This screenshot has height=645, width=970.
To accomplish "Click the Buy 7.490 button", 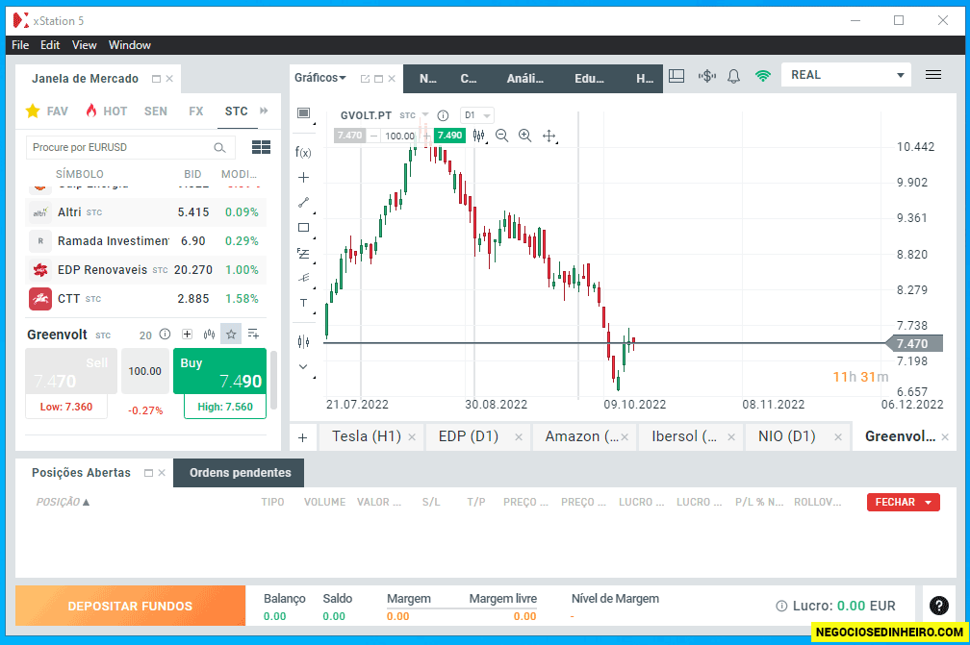I will pos(219,371).
